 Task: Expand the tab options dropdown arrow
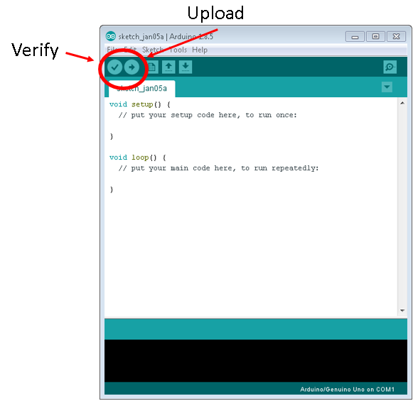click(387, 87)
